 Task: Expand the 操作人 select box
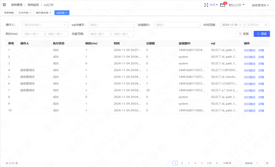(45, 25)
